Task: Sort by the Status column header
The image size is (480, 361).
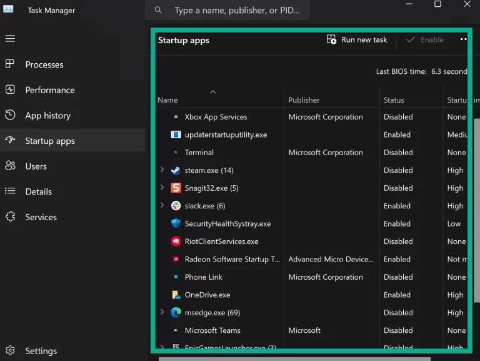Action: tap(394, 100)
